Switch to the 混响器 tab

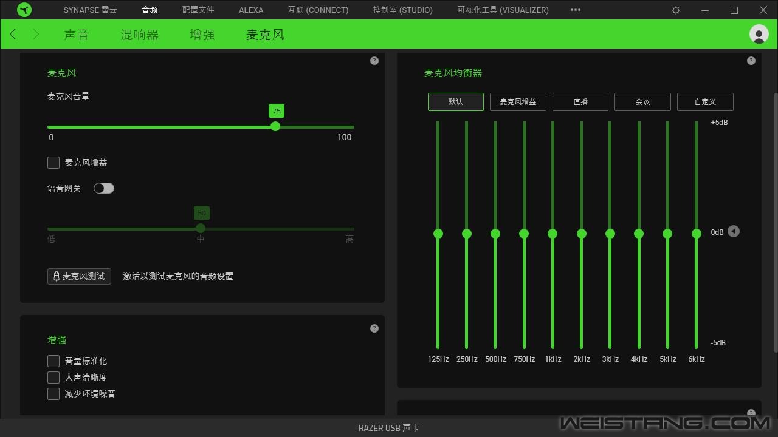pyautogui.click(x=139, y=35)
